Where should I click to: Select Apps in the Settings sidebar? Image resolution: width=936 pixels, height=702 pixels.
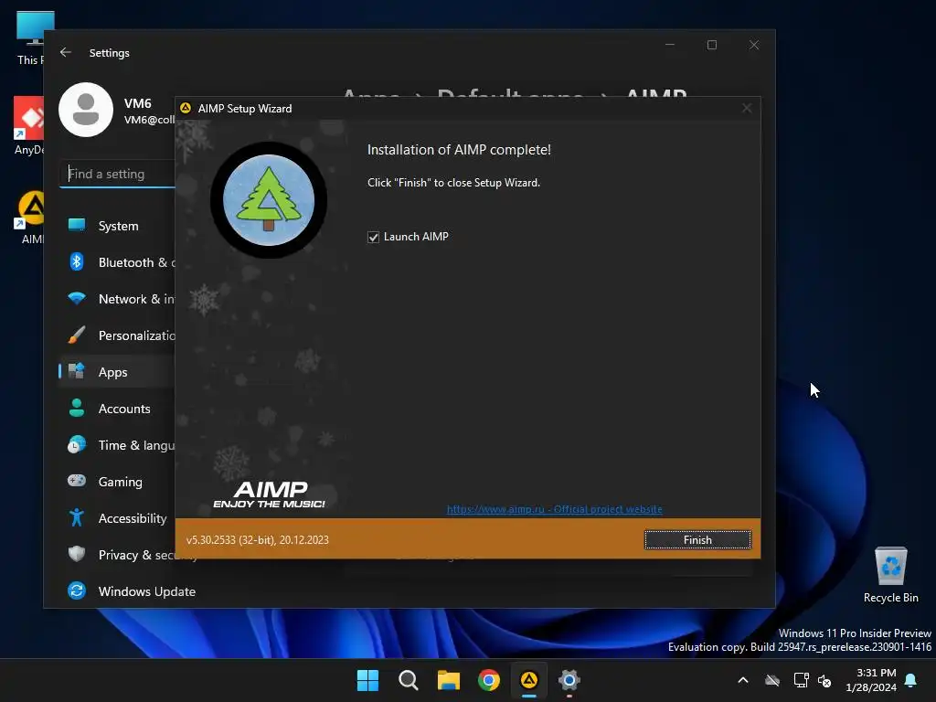coord(118,371)
